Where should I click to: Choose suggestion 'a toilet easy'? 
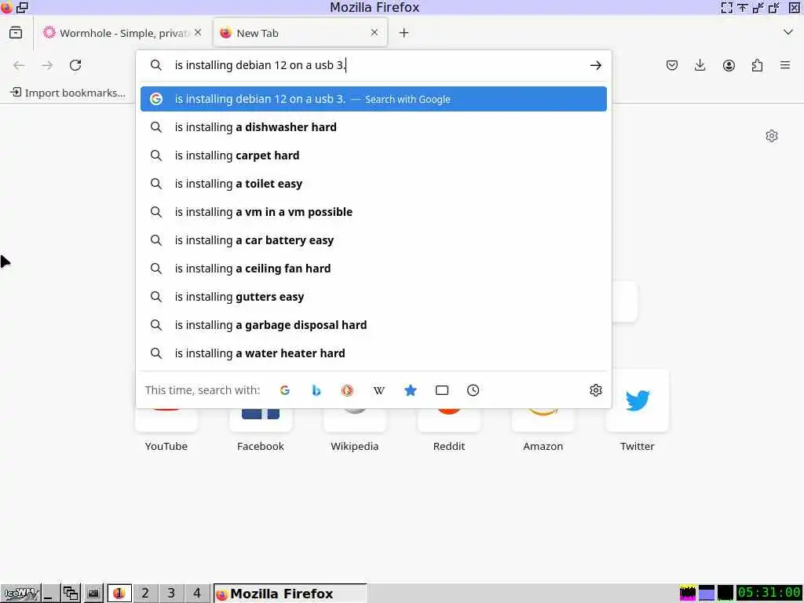tap(374, 184)
